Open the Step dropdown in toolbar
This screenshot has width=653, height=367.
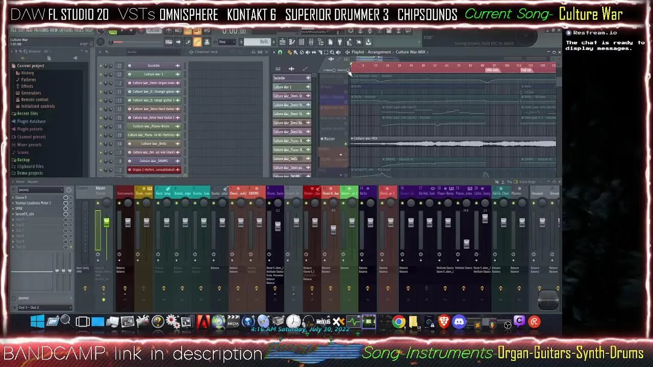point(227,42)
